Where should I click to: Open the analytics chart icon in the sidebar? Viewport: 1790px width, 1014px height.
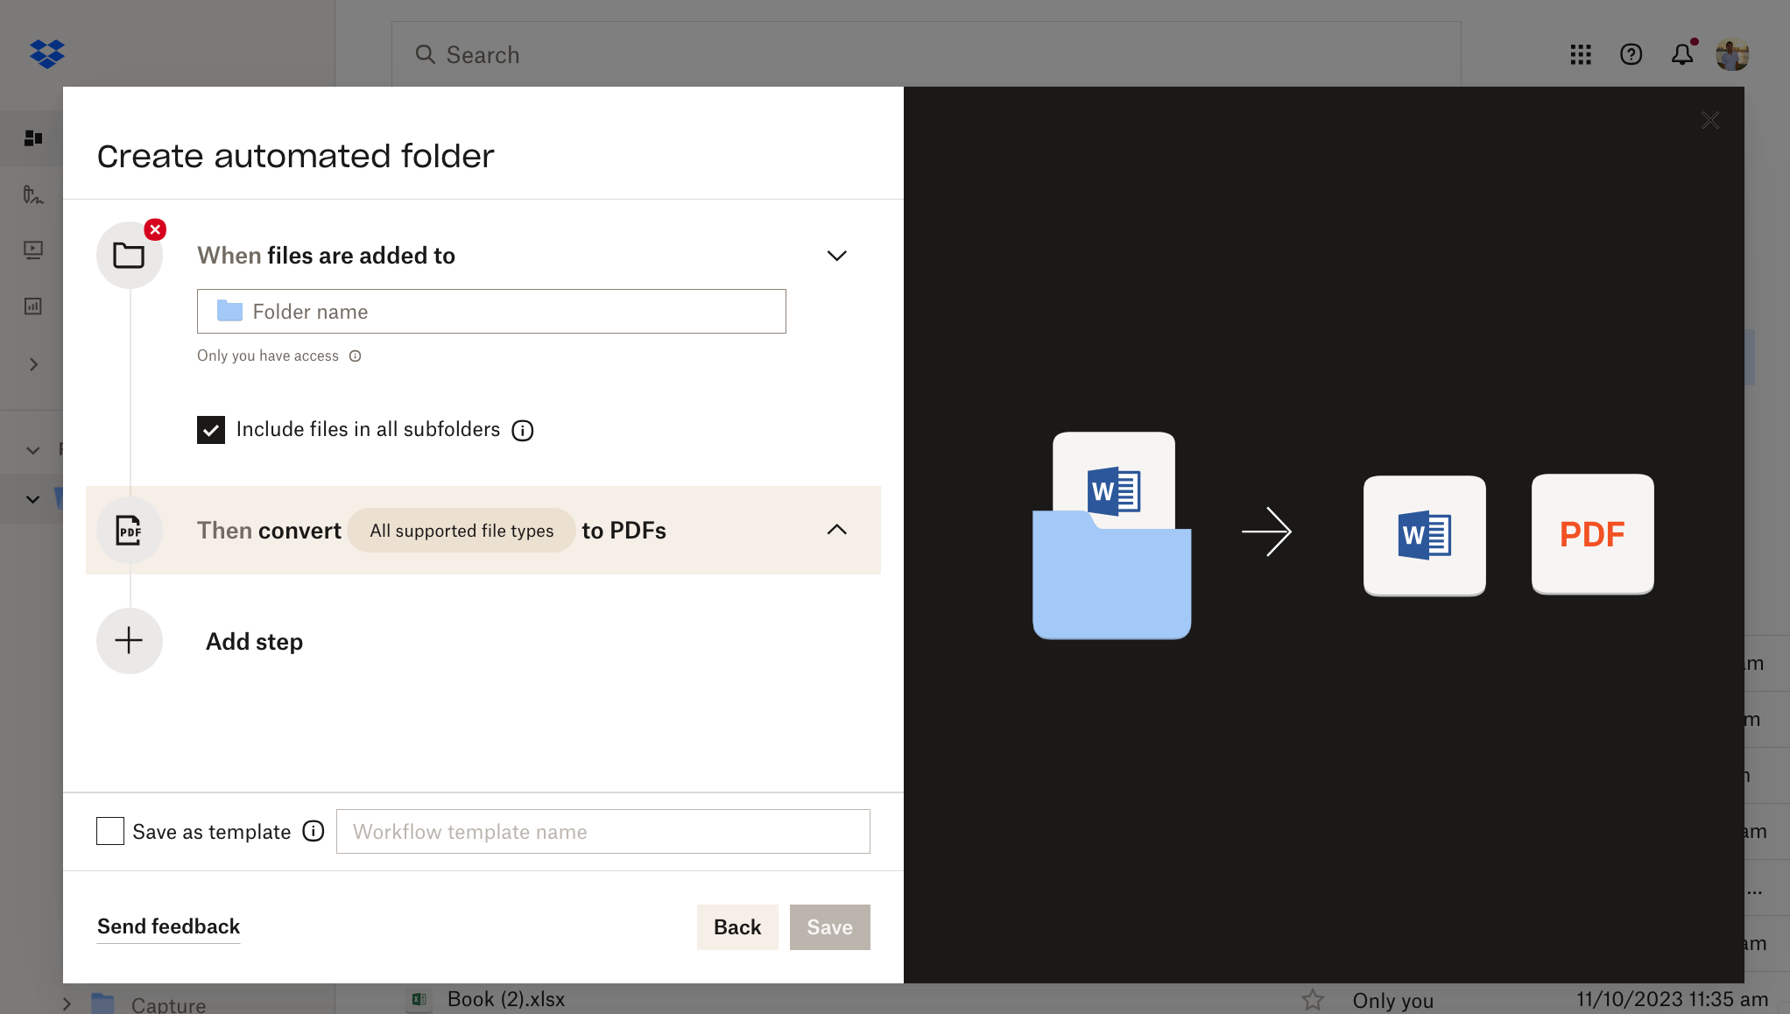32,306
